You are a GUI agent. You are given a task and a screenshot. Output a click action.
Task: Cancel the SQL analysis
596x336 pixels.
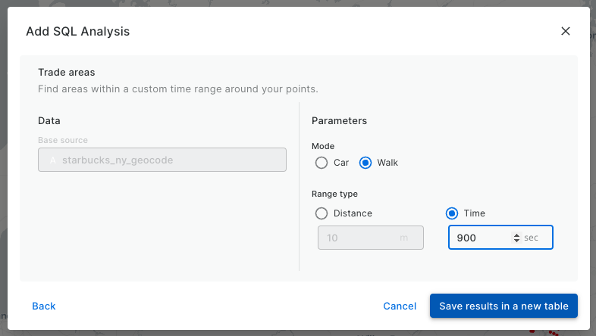400,306
